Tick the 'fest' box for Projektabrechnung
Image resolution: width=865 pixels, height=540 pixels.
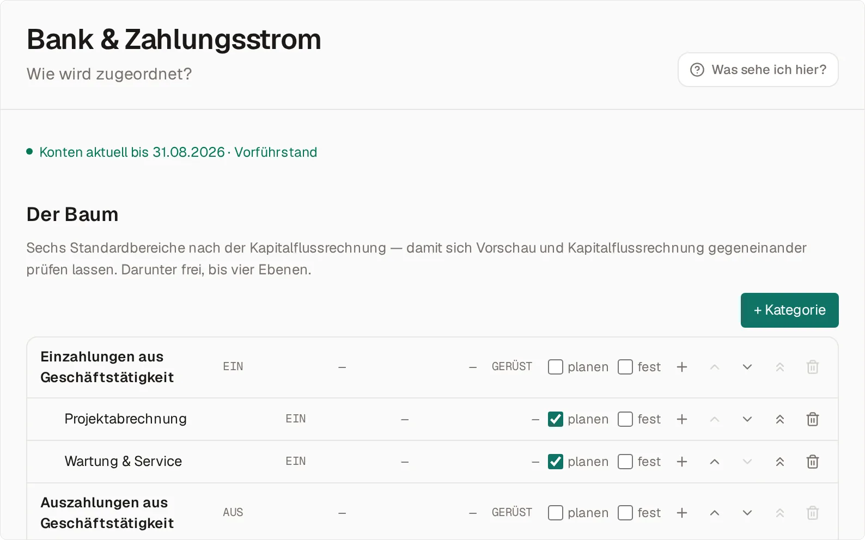click(x=625, y=419)
